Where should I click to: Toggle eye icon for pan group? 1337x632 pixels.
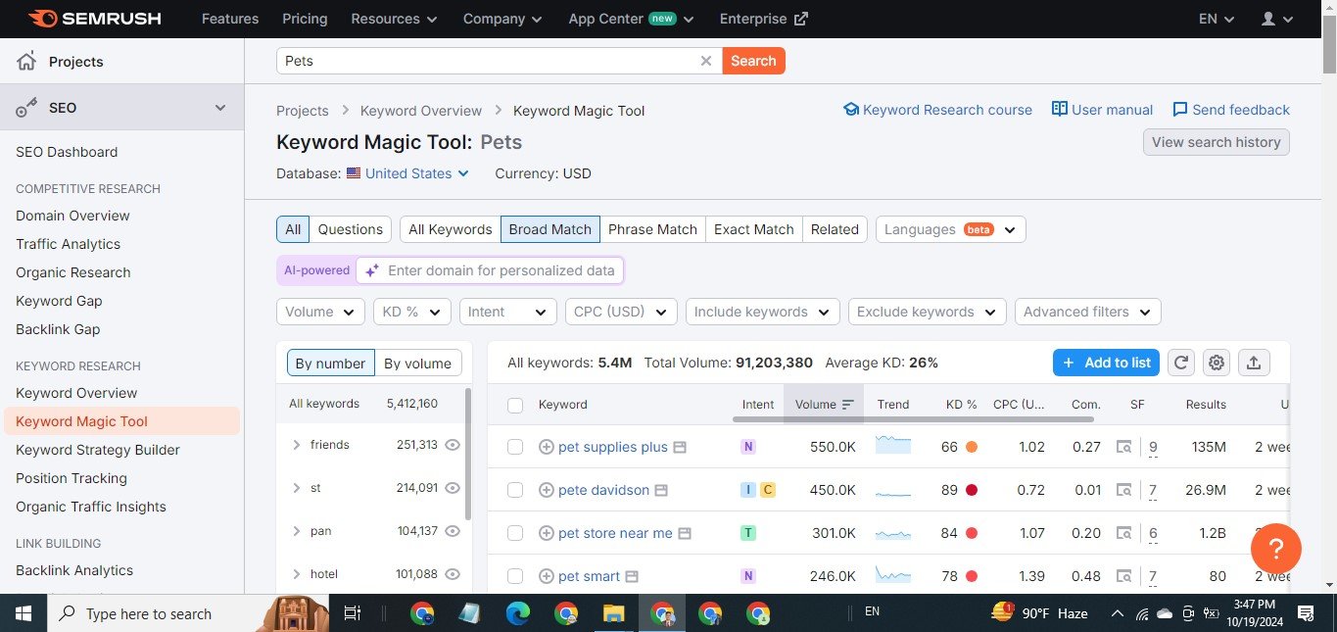[453, 531]
